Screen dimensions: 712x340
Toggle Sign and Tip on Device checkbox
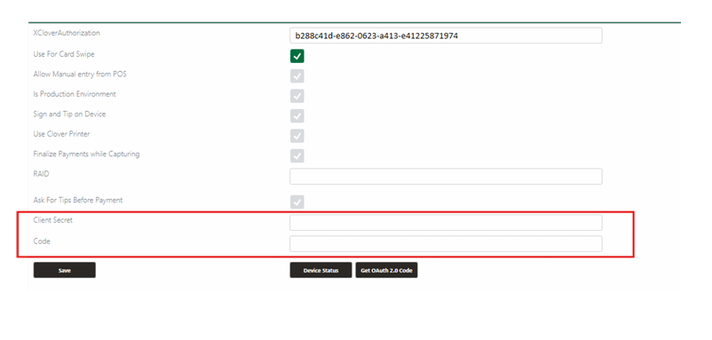click(x=297, y=116)
